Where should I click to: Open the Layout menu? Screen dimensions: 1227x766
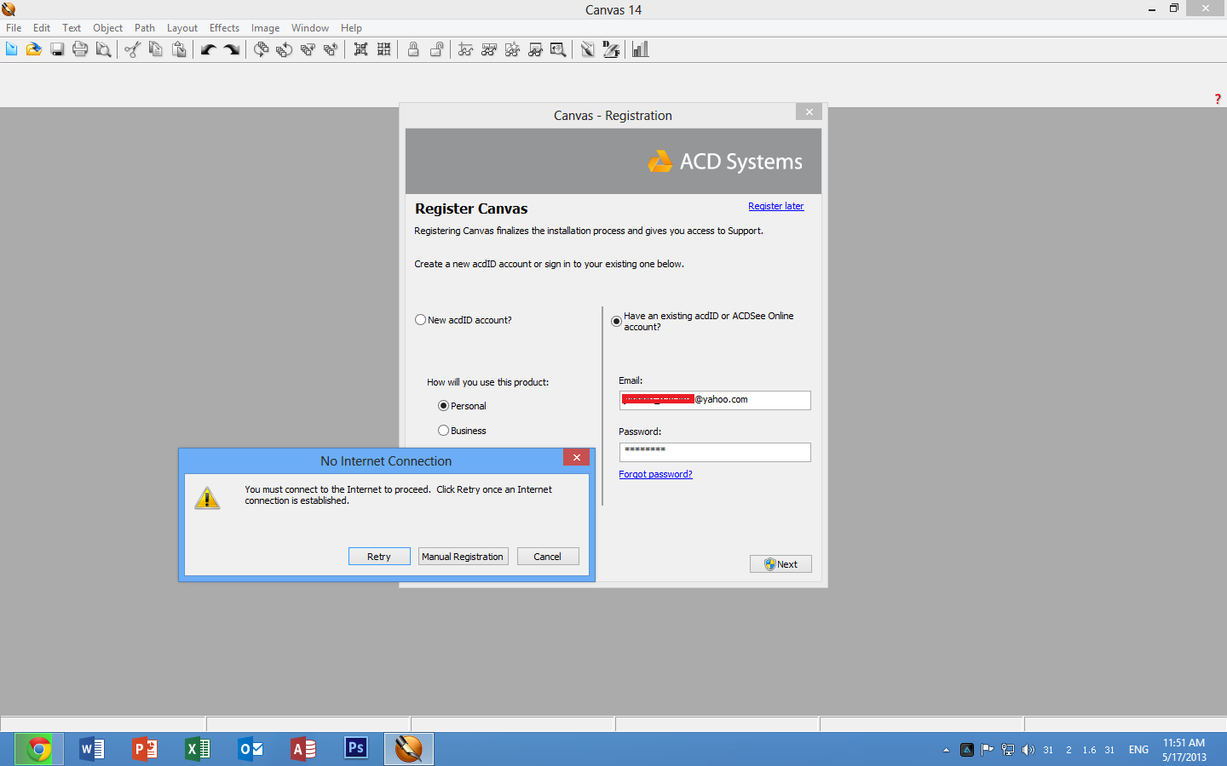coord(182,28)
